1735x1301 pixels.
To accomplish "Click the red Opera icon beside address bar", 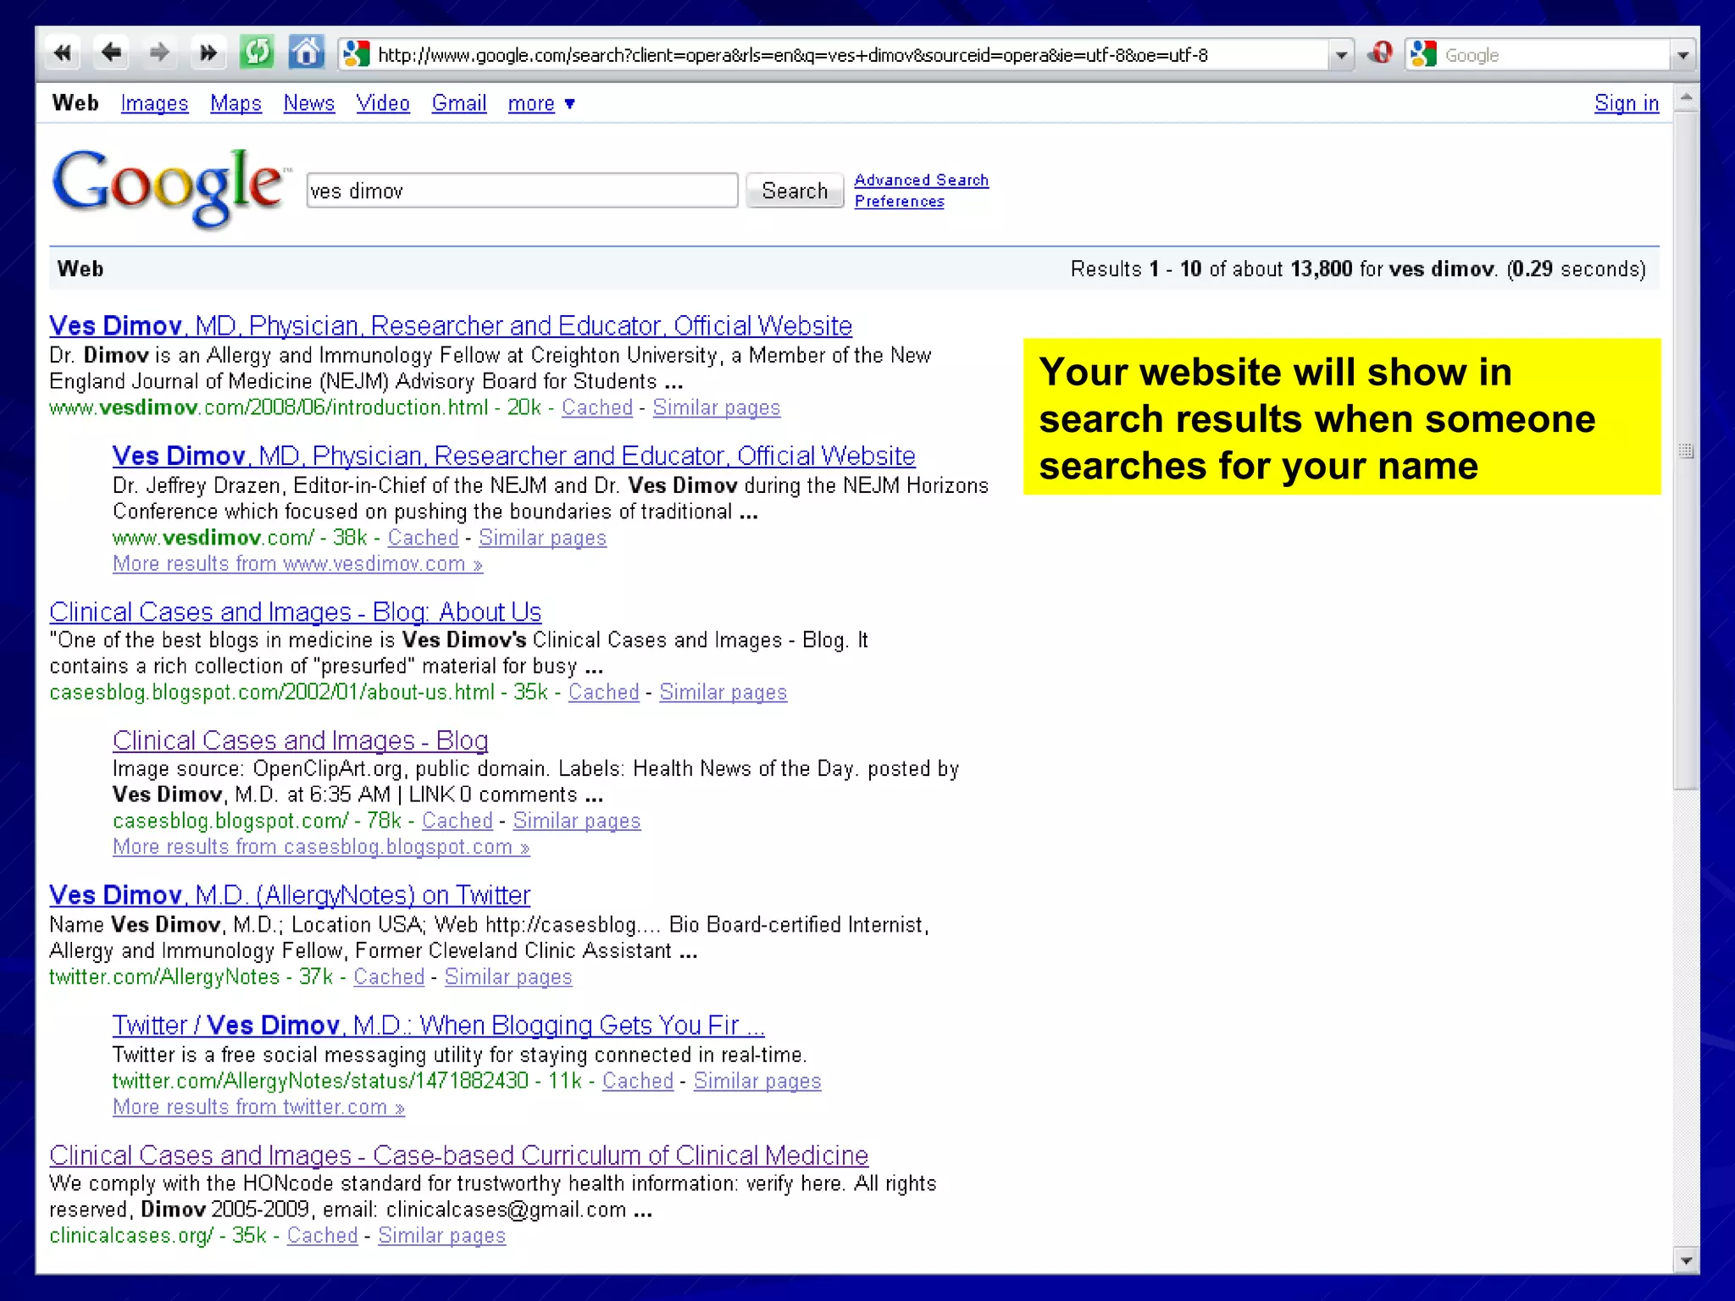I will 1380,54.
